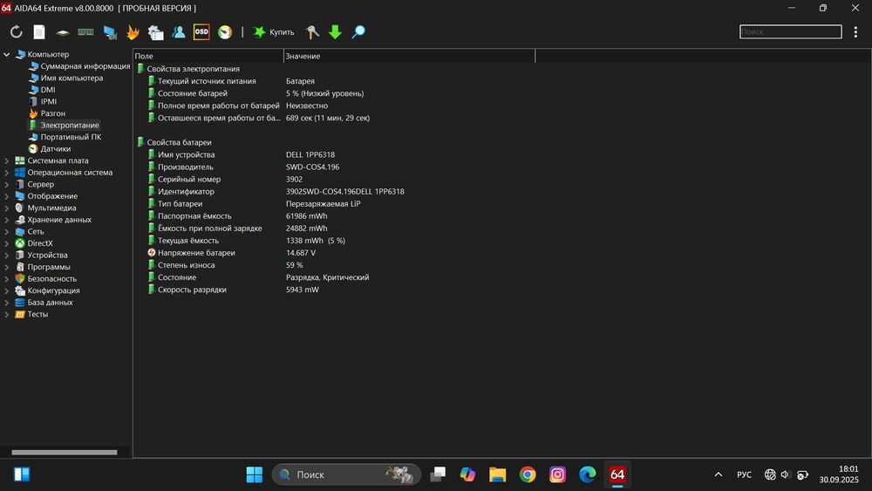This screenshot has height=491, width=872.
Task: Open File Explorer from the taskbar
Action: [498, 475]
